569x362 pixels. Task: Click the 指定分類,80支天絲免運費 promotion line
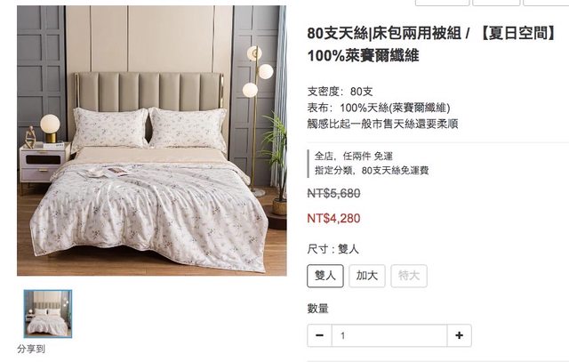click(372, 170)
